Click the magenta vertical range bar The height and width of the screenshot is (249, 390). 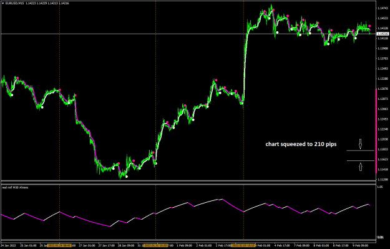point(376,130)
